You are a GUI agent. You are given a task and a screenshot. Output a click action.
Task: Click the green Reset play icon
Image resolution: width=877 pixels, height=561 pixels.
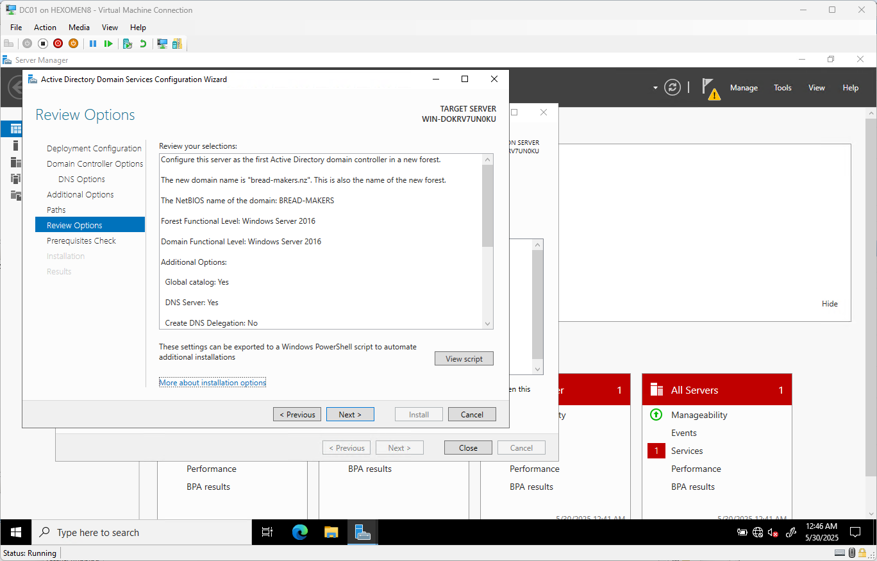point(108,44)
